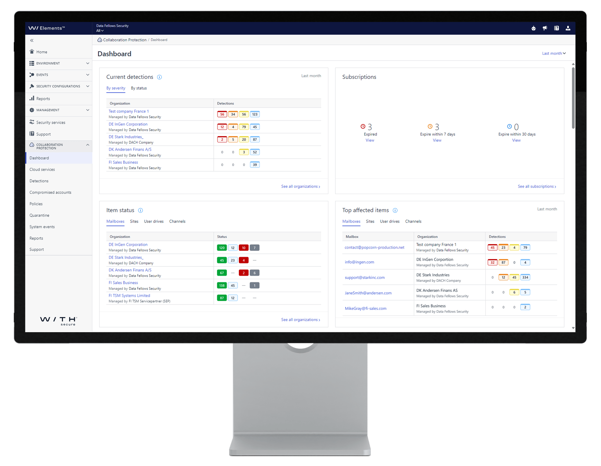Switch Top affected items to Channels tab
This screenshot has width=601, height=466.
click(x=413, y=222)
